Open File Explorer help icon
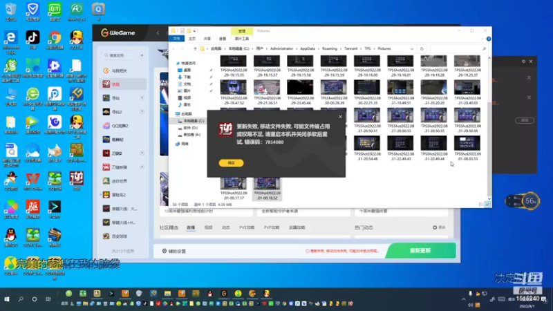Screen dimensions: 553x311 click(x=489, y=39)
